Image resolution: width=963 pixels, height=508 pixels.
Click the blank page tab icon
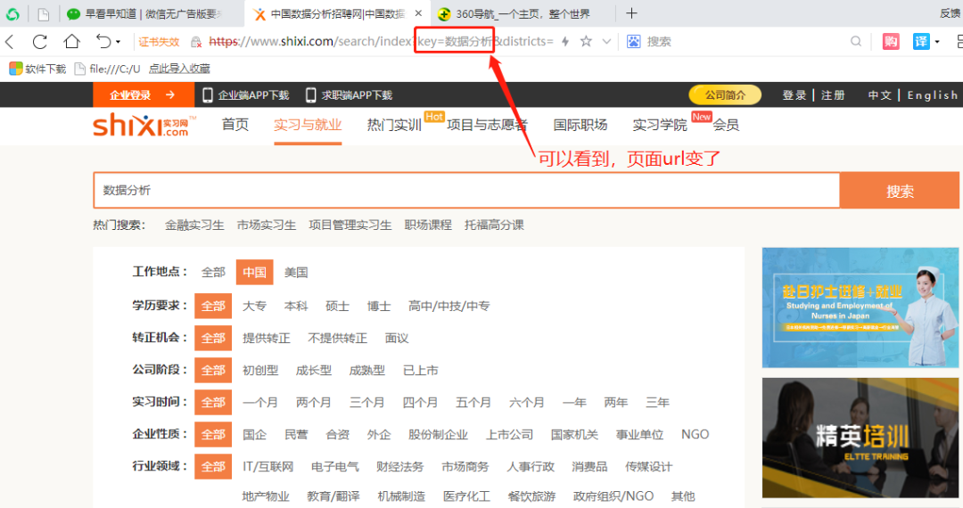pyautogui.click(x=43, y=13)
